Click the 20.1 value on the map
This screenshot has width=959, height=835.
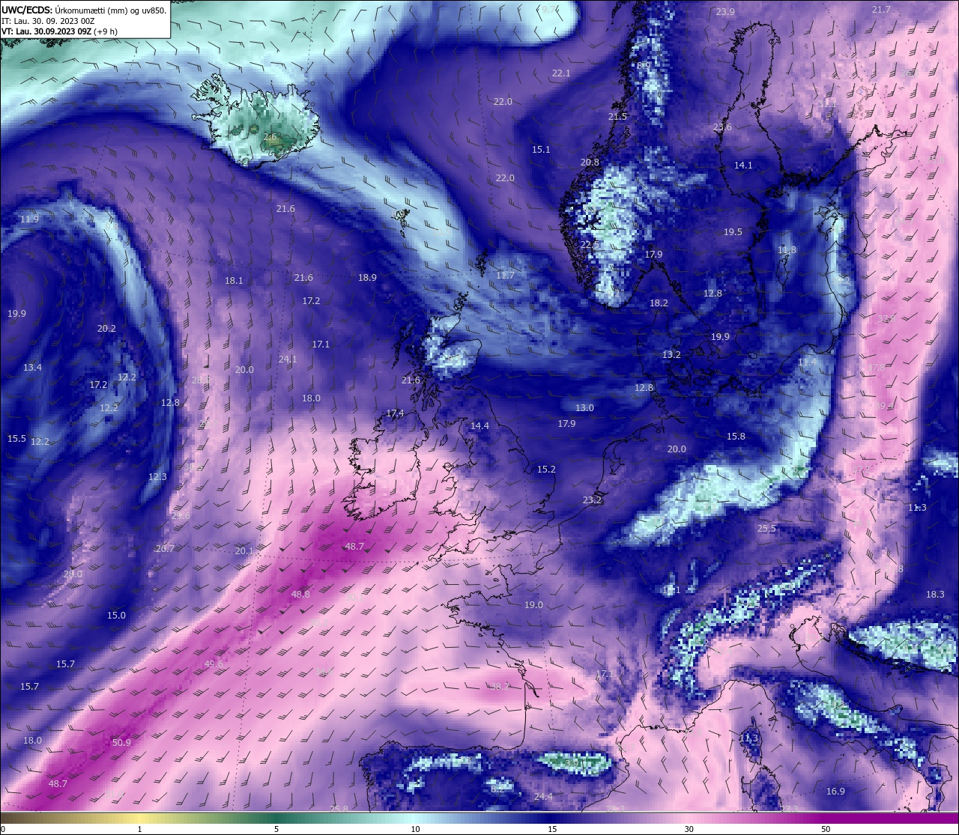point(244,551)
